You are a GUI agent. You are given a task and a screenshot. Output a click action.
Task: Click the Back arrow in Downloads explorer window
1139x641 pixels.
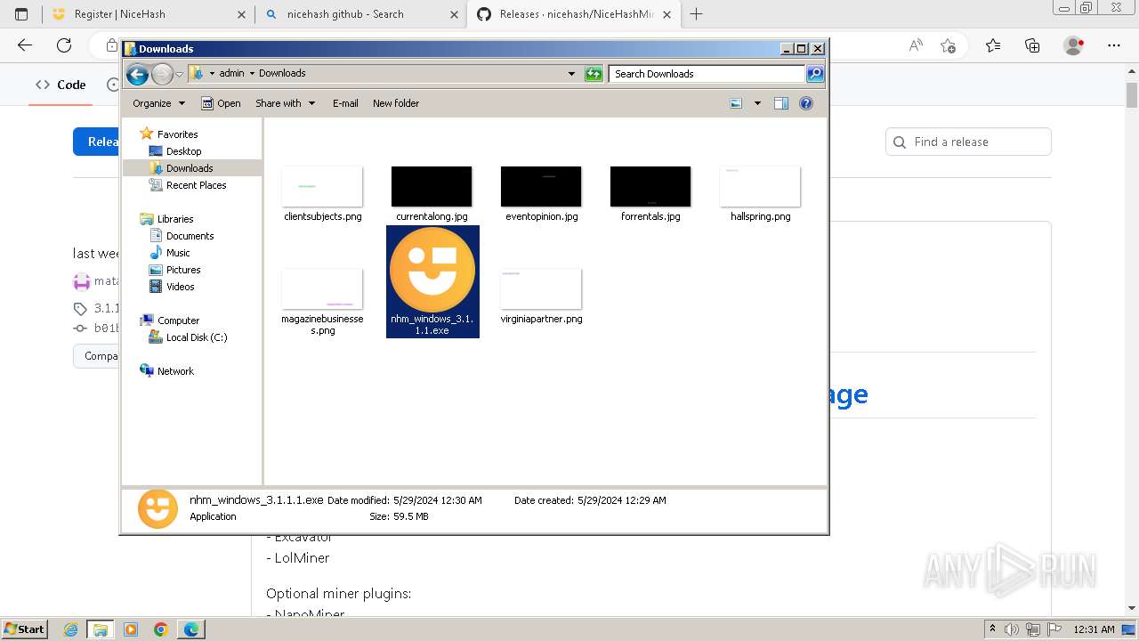click(x=137, y=74)
